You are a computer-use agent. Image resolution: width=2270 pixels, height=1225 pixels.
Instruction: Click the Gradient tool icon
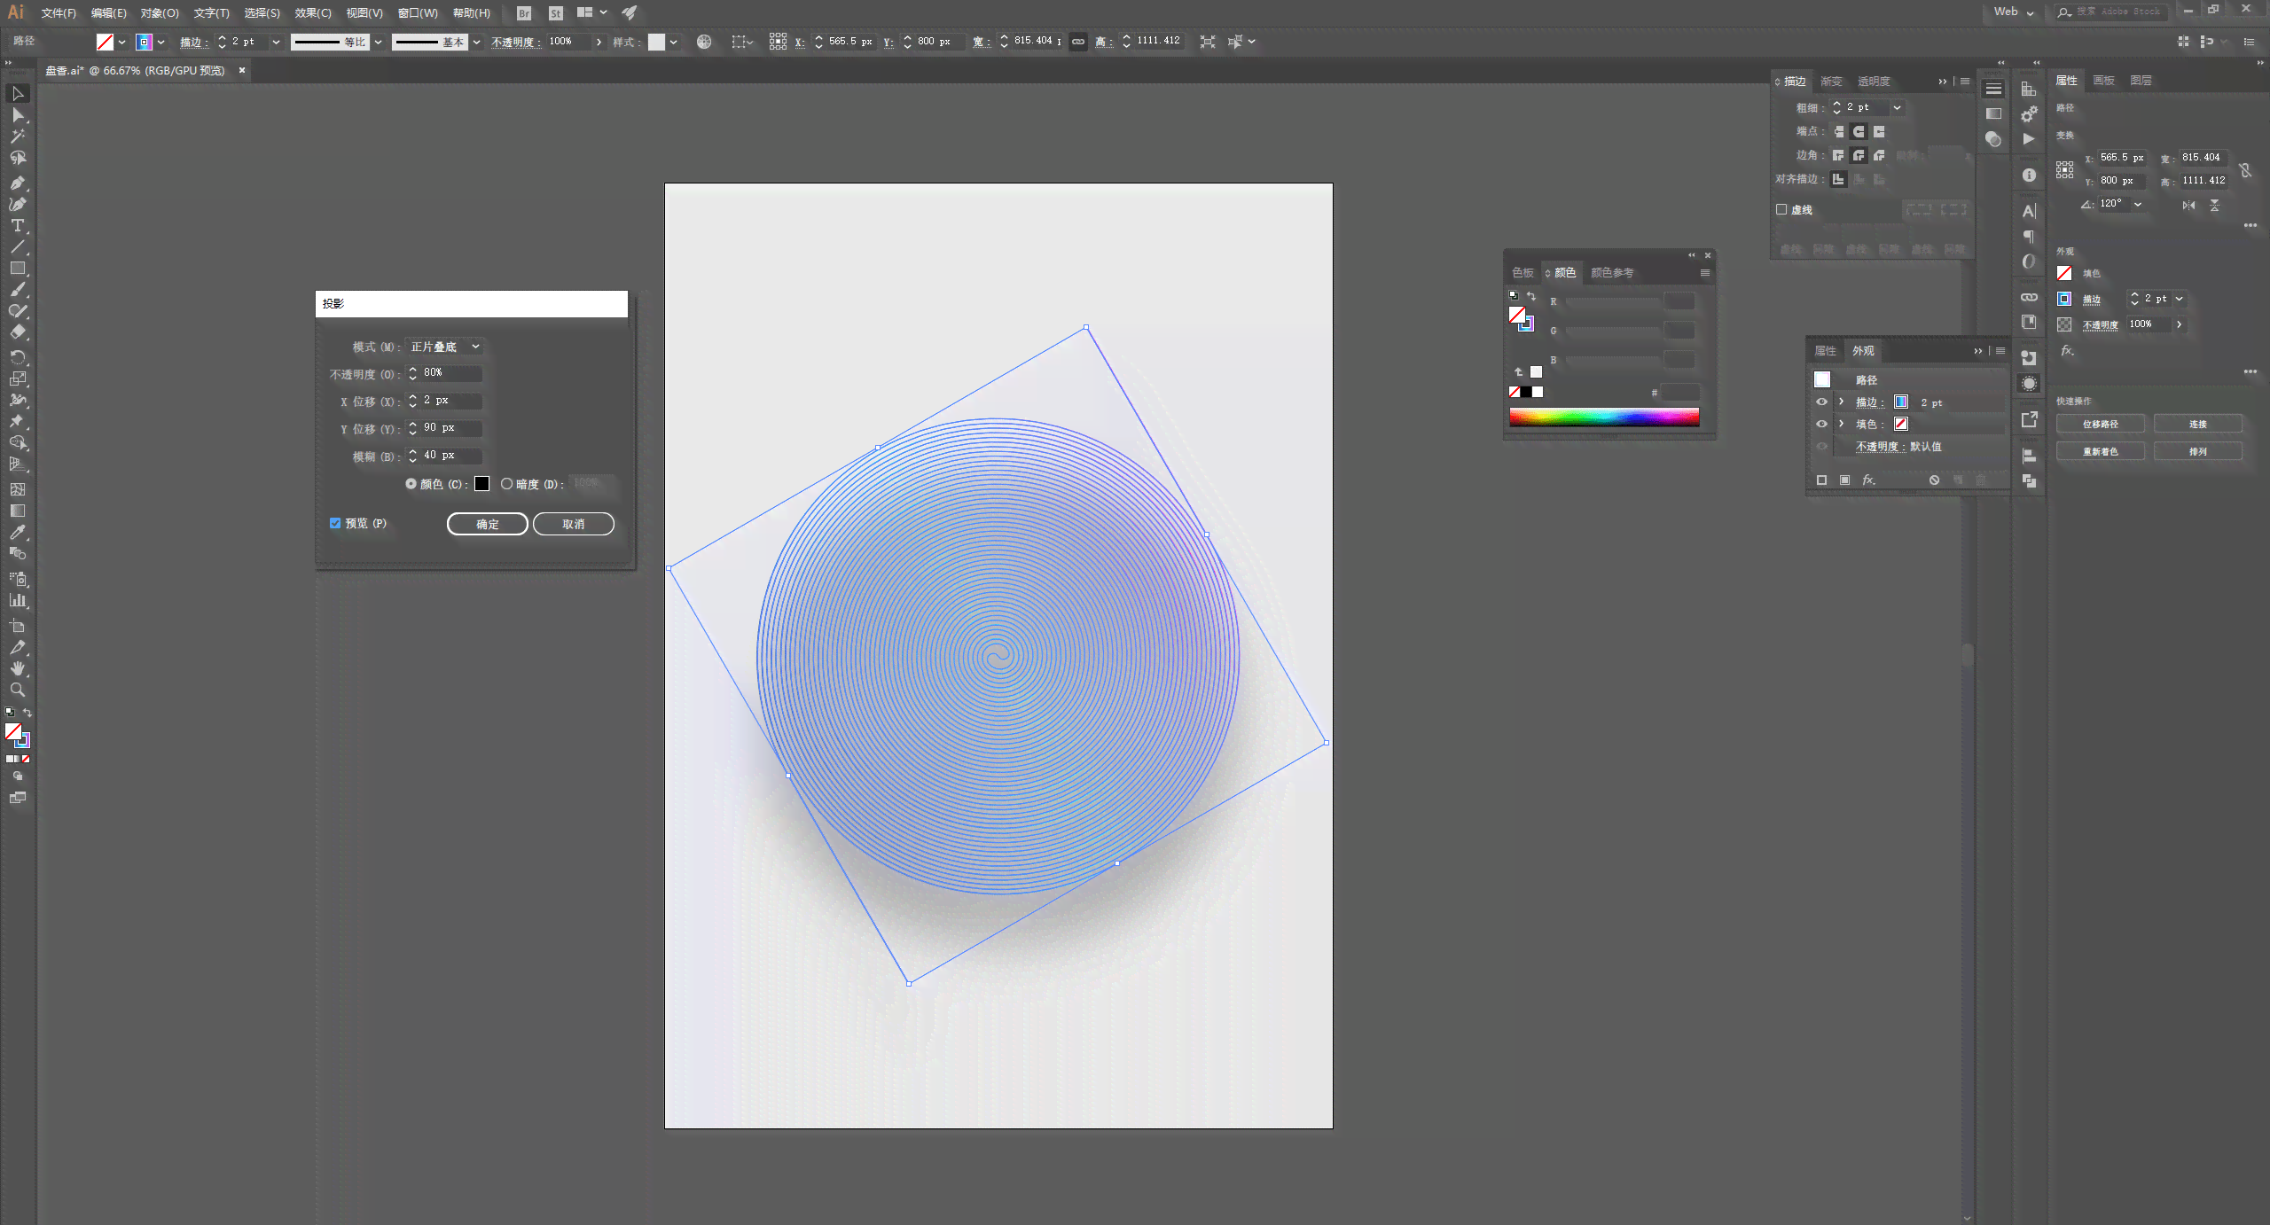click(x=18, y=511)
